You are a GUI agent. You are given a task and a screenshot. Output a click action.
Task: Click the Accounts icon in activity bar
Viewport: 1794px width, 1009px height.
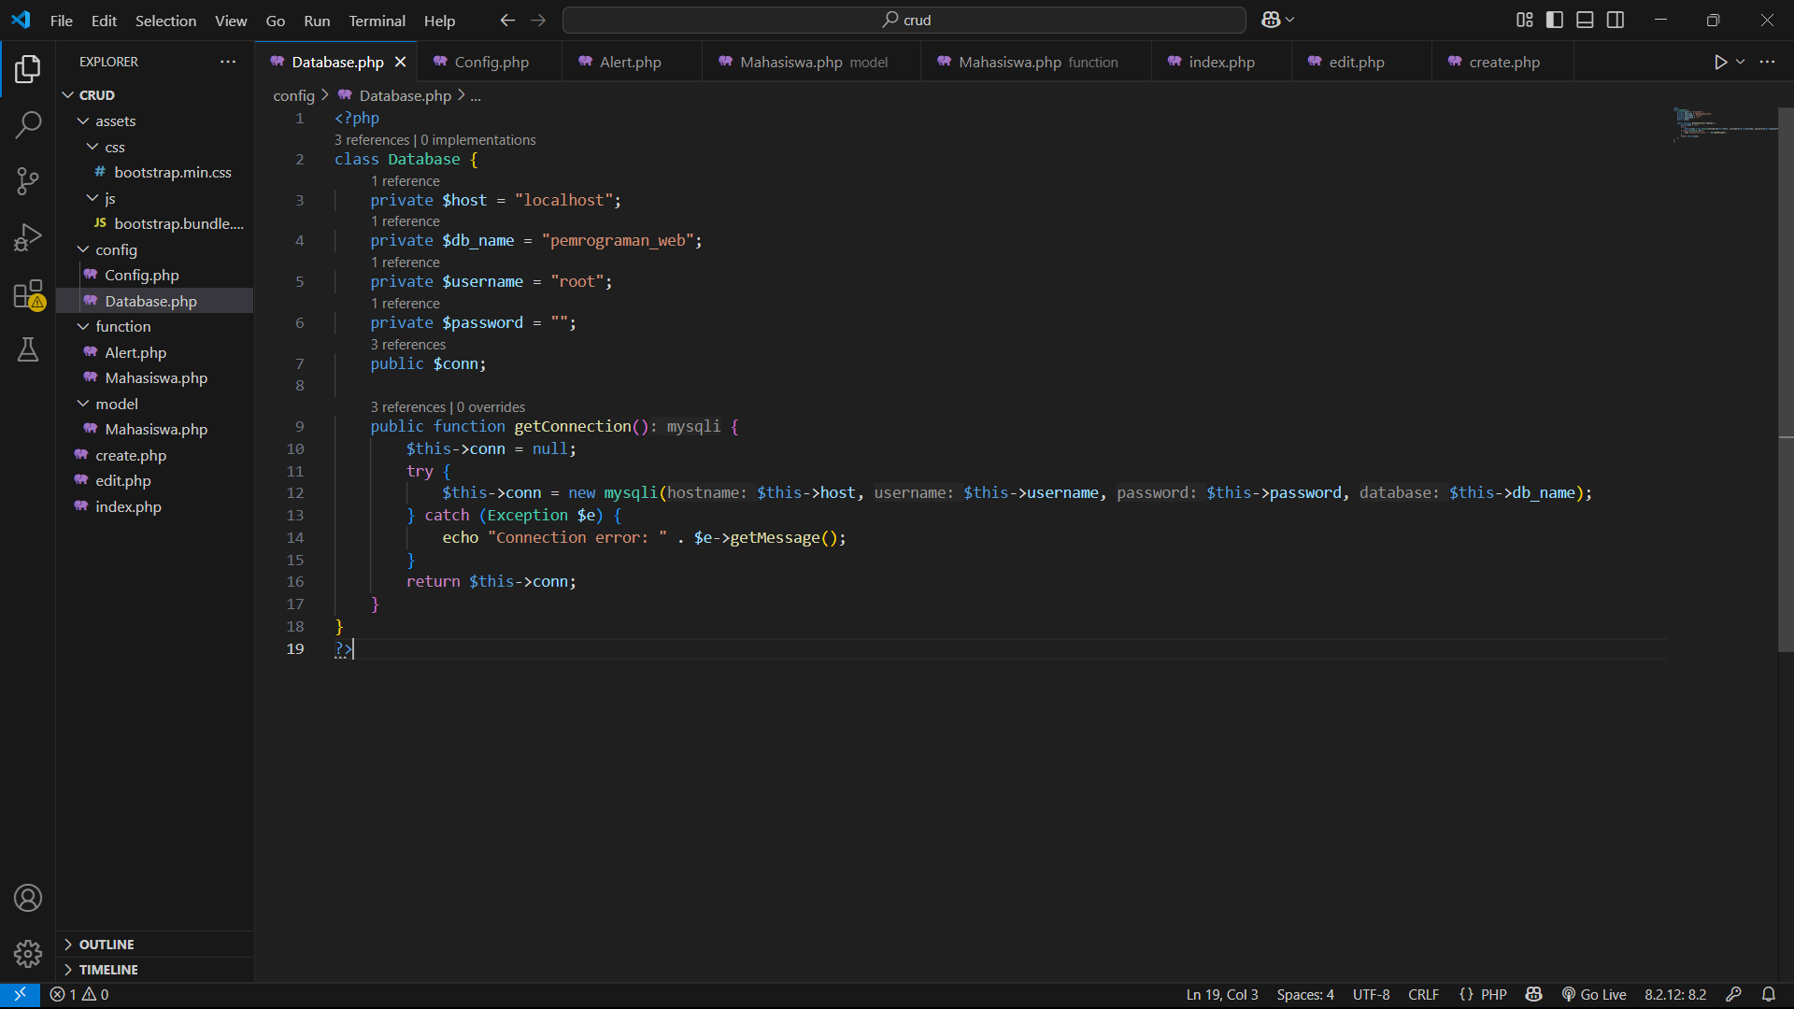click(28, 898)
